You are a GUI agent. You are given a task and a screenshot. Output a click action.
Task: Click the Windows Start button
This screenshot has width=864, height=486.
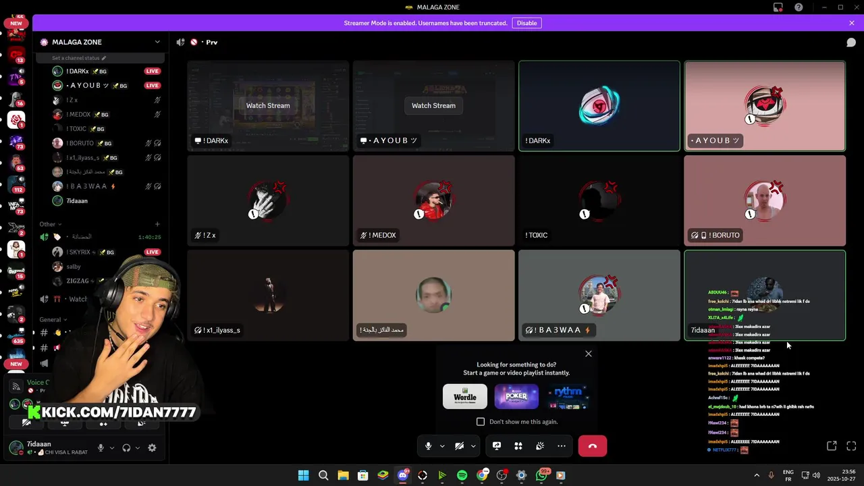[x=304, y=475]
